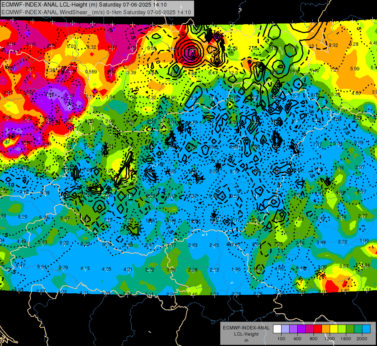This screenshot has height=346, width=377.
Task: Select the white legend swatch above 100
Action: click(277, 329)
